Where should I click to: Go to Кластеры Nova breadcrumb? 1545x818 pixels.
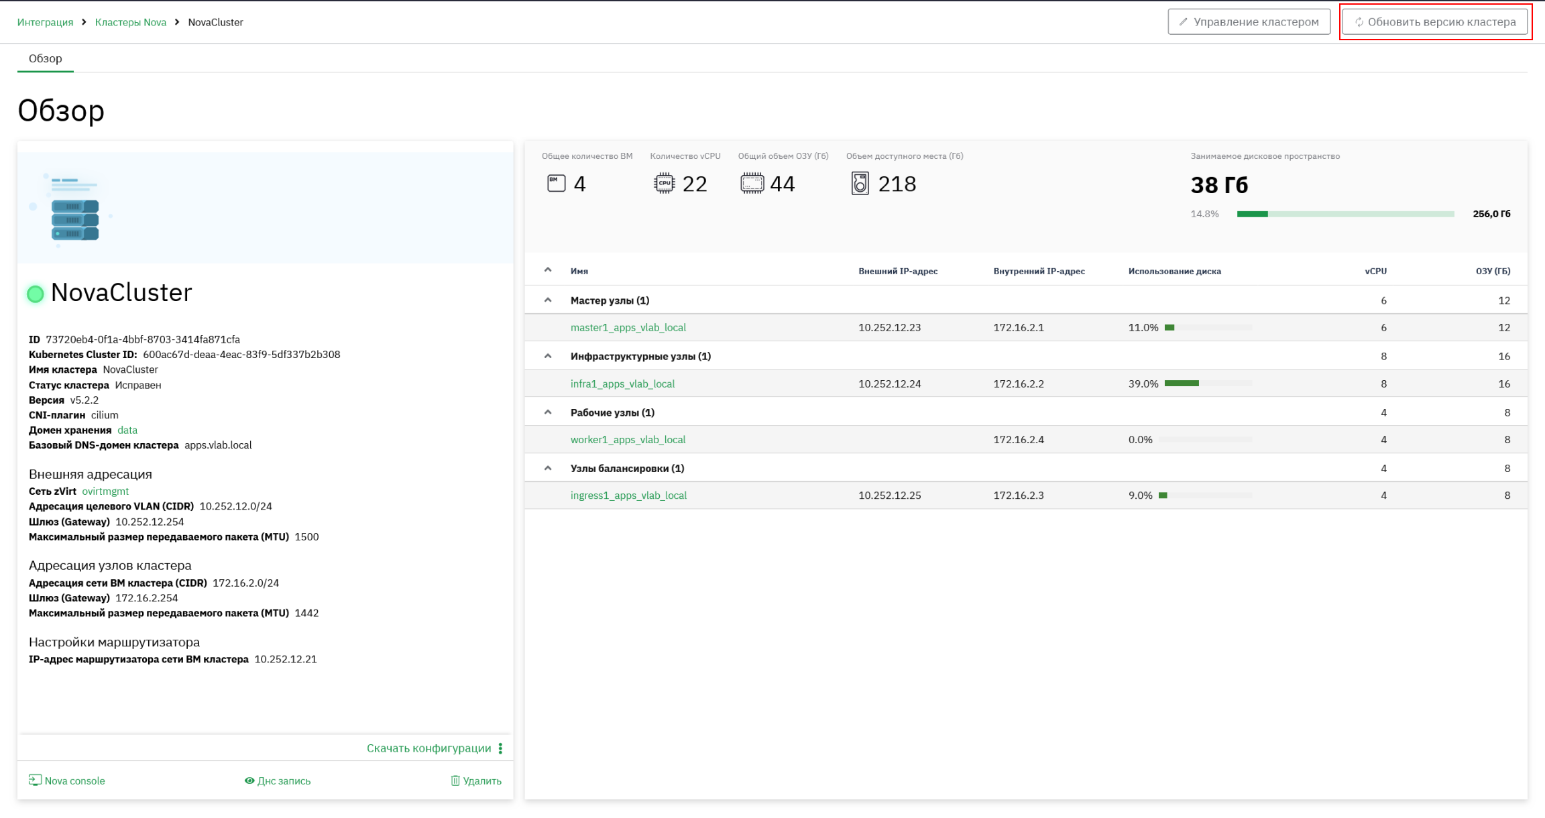tap(131, 22)
